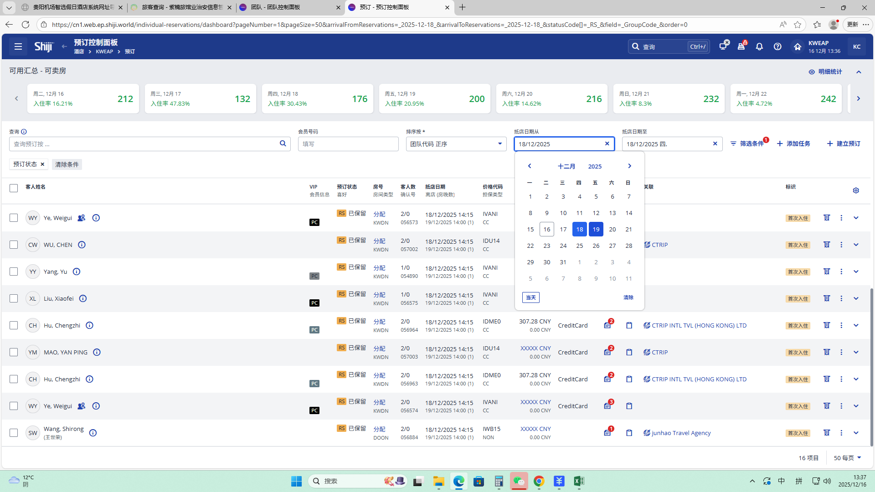Open three-dot menu for Yang, Yu row
875x492 pixels.
[841, 272]
